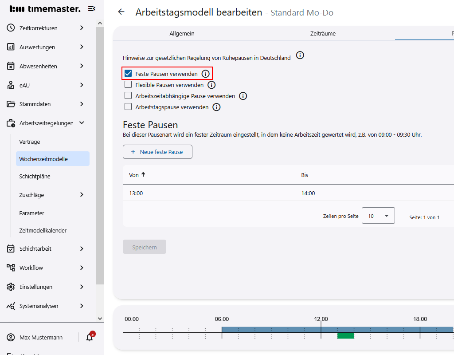The height and width of the screenshot is (355, 454).
Task: Click the green break block on the timeline
Action: click(x=345, y=335)
